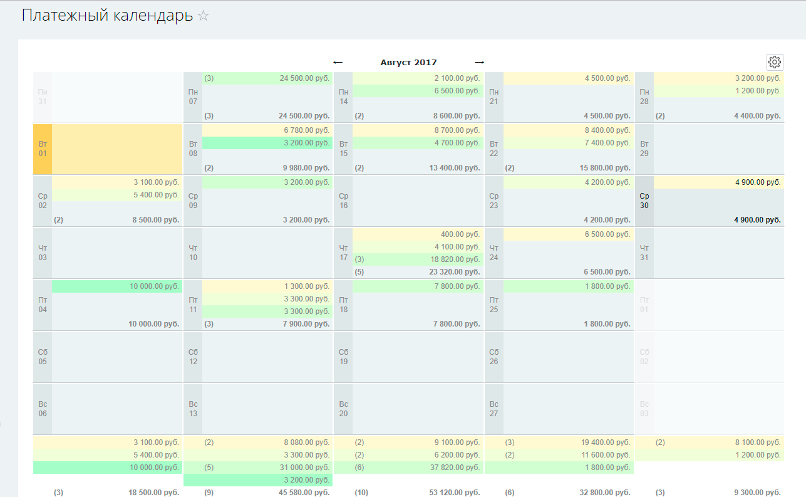The image size is (806, 497).
Task: Click 31 000.00 руб. weekly summary row
Action: pos(267,468)
